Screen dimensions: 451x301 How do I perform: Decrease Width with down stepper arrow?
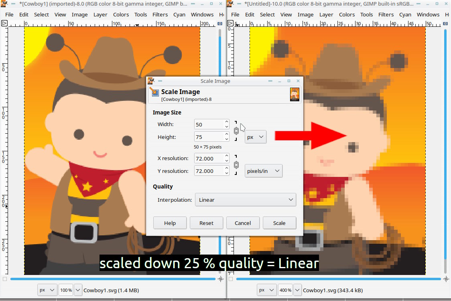coord(227,127)
